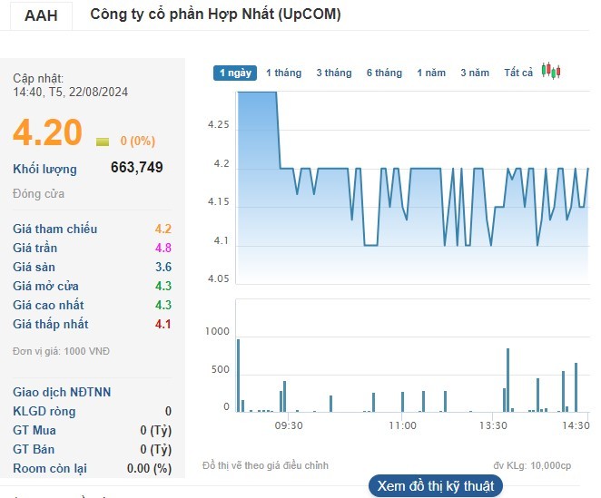Screen dimensions: 601x498
Task: Open the "6 tháng" chart tab
Action: pyautogui.click(x=384, y=73)
